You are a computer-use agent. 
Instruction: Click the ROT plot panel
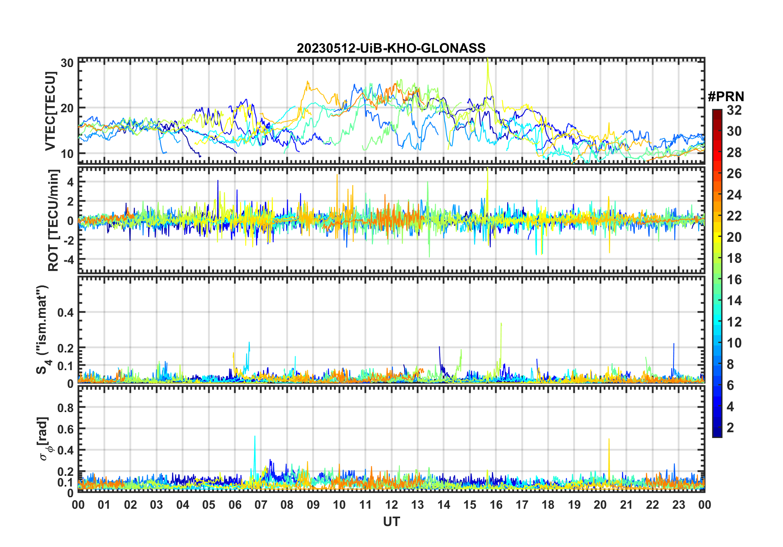[391, 220]
